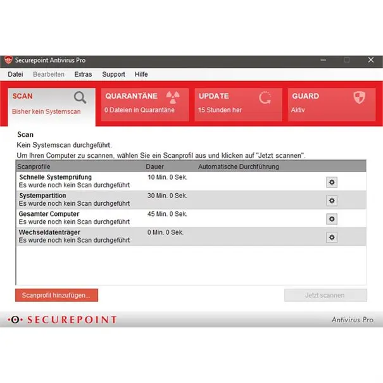Click the Jetzt scannen button
This screenshot has width=383, height=383.
point(325,295)
